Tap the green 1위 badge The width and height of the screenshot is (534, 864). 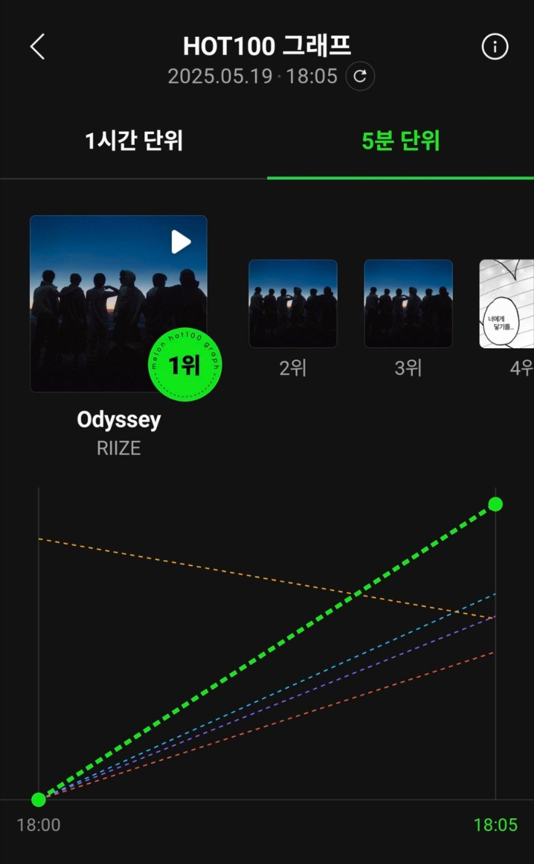coord(185,364)
